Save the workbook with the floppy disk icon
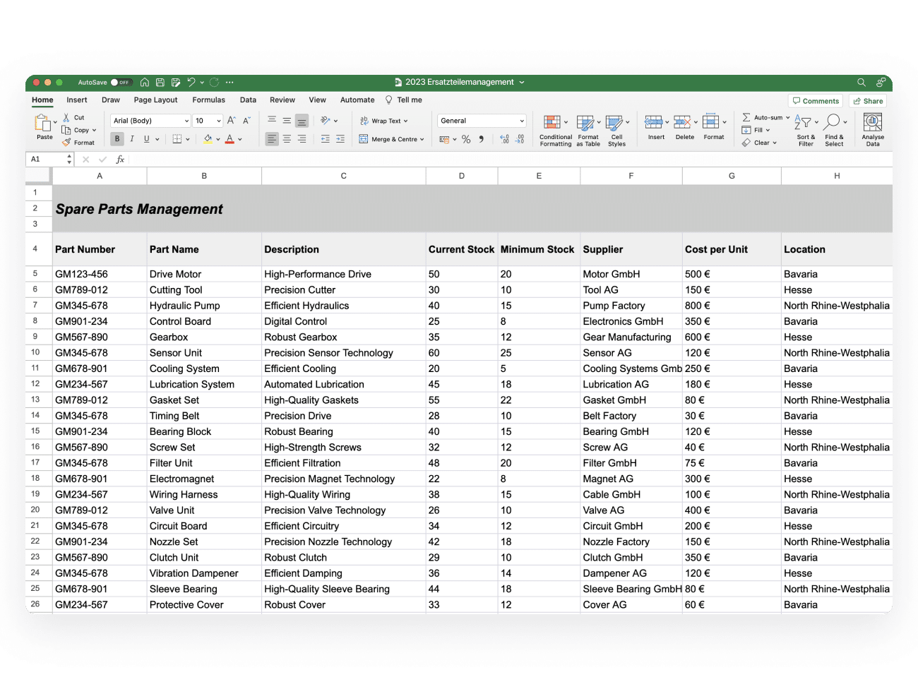This screenshot has width=918, height=689. click(x=160, y=82)
